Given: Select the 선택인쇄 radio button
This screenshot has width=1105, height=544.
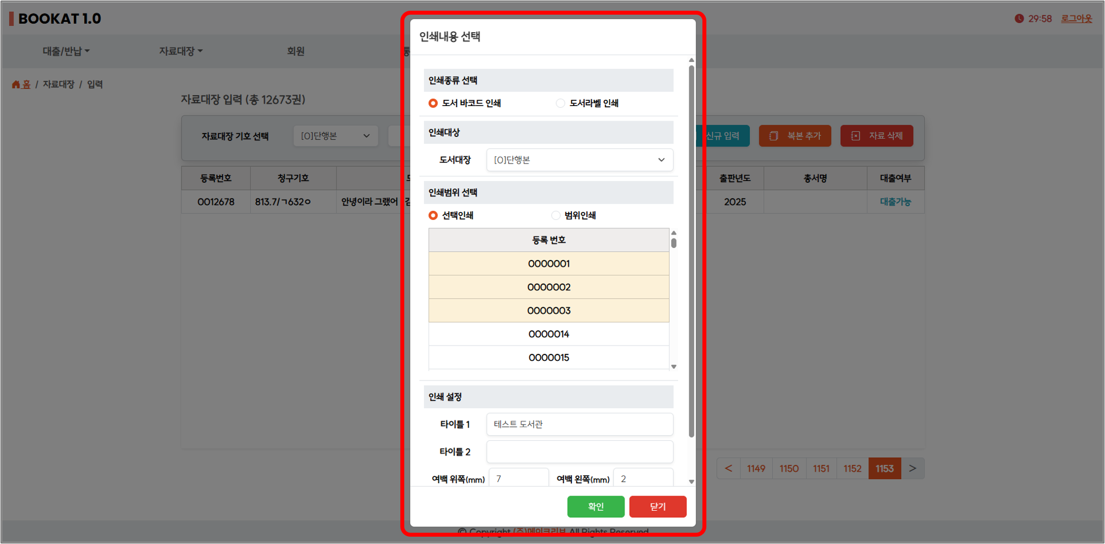Looking at the screenshot, I should pyautogui.click(x=433, y=215).
